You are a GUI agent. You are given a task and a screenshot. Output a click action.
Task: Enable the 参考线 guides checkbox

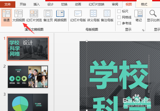tap(119, 23)
